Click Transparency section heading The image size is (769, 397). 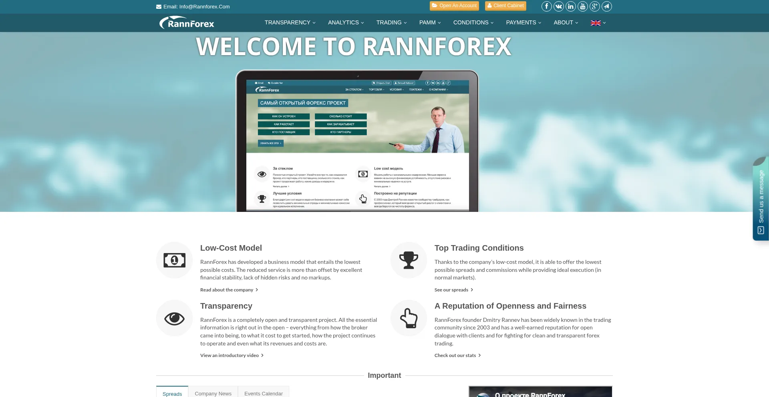point(226,306)
